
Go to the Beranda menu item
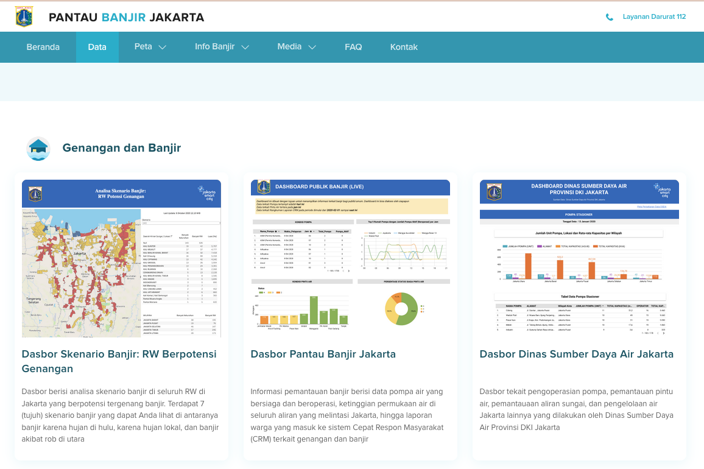pyautogui.click(x=43, y=47)
